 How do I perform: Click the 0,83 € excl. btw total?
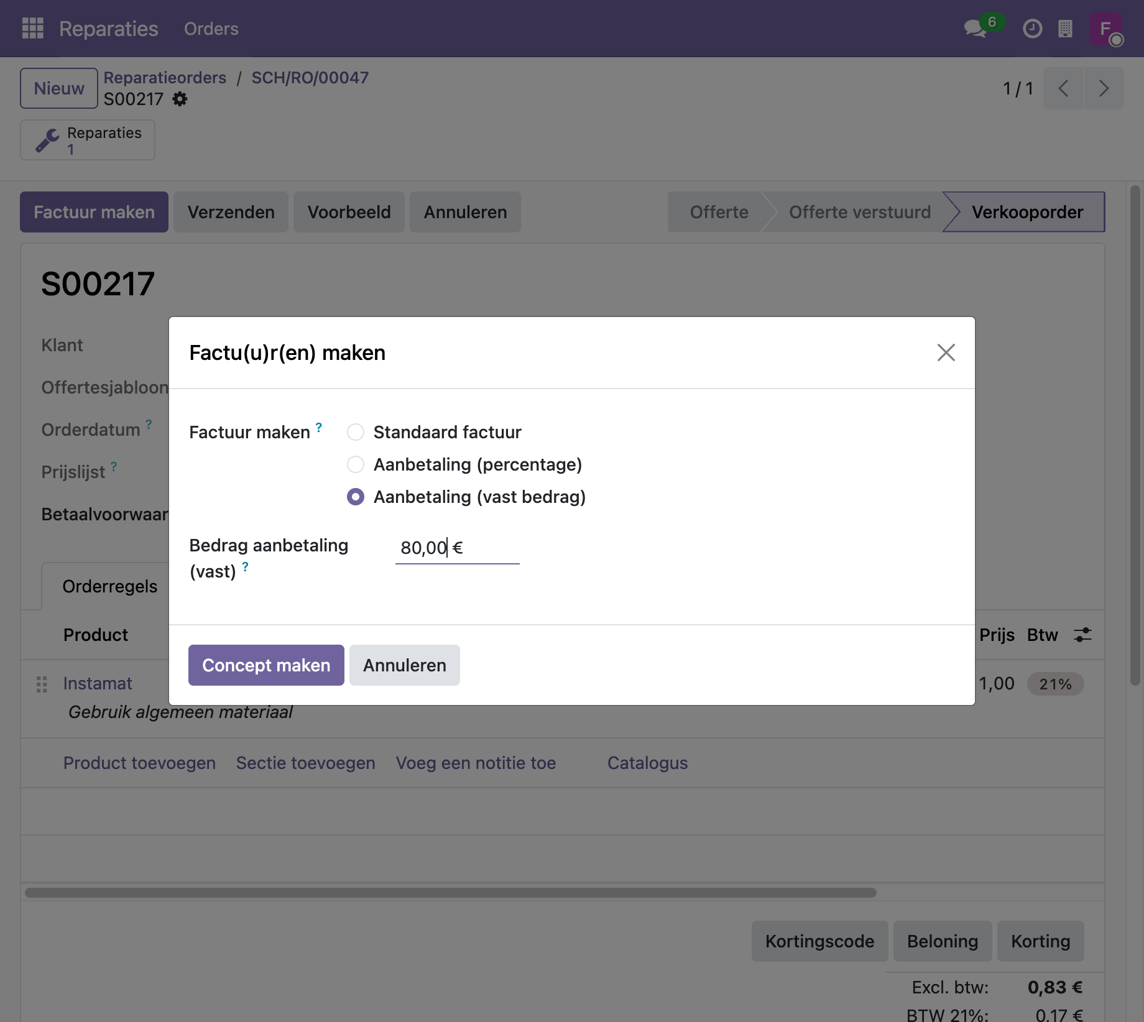pos(1055,987)
